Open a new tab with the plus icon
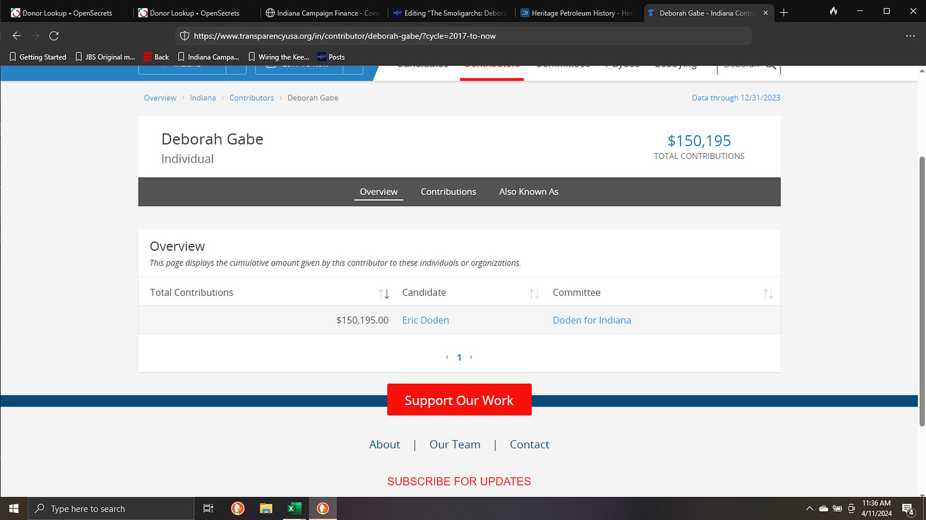Viewport: 926px width, 520px height. click(784, 13)
